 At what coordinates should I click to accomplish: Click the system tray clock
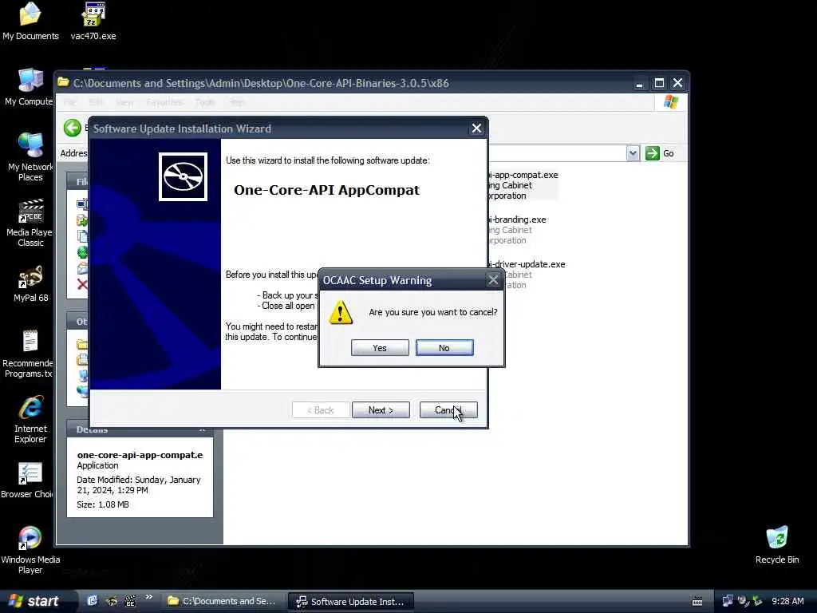coord(787,601)
